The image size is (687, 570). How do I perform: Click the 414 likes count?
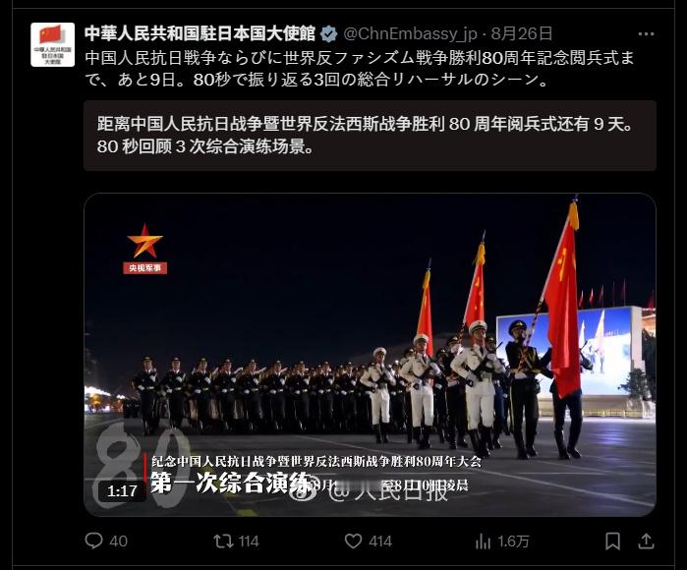coord(380,541)
